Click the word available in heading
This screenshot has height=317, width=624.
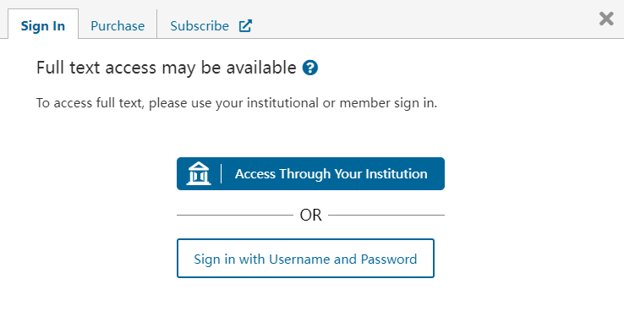pyautogui.click(x=261, y=68)
